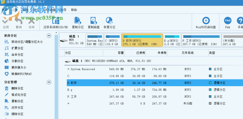The height and width of the screenshot is (119, 243).
Task: Select E:g(NTFS) 2.0 GB map block
Action: click(x=172, y=40)
